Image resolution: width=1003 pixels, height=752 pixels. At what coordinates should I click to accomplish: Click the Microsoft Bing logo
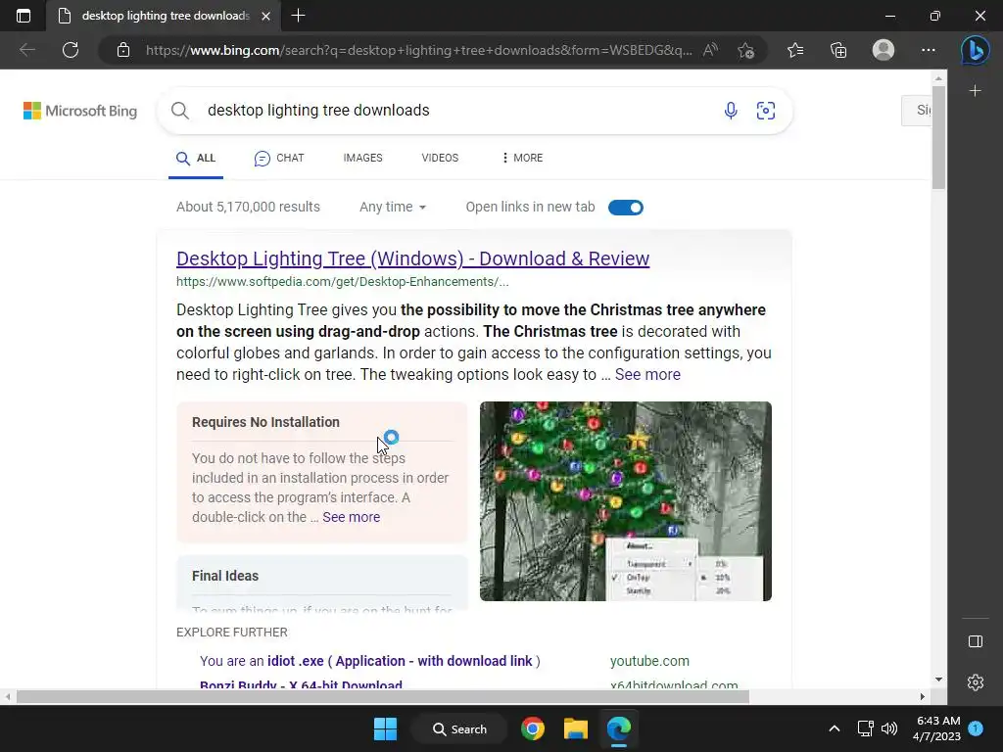pos(80,111)
